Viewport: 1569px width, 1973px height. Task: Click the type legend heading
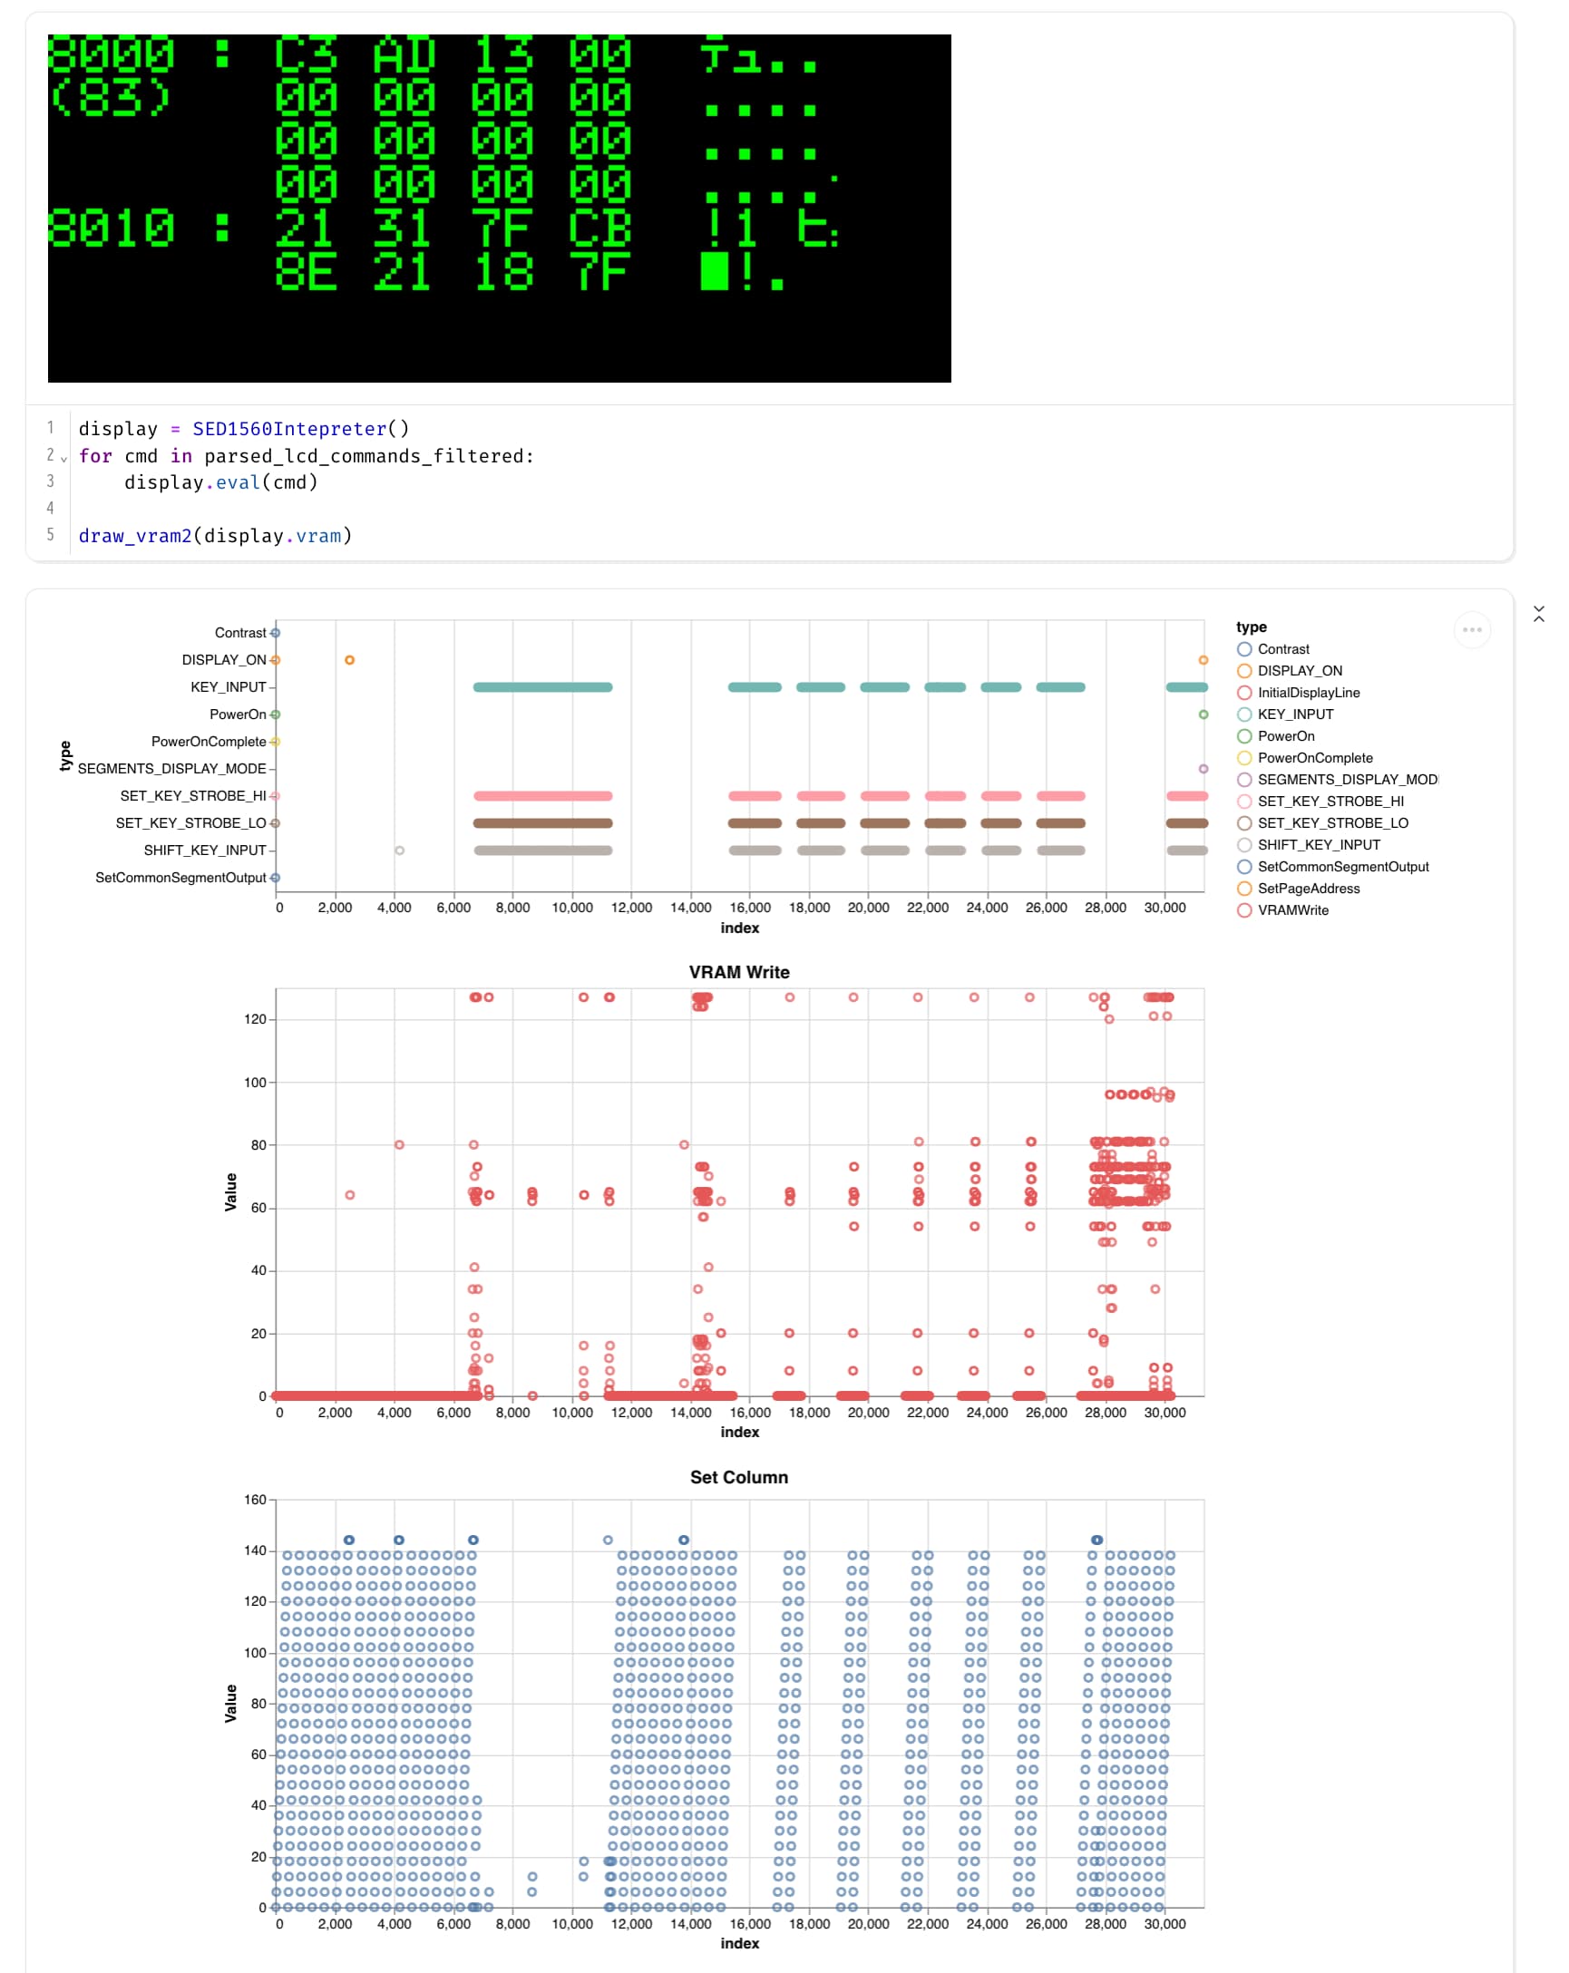click(1251, 627)
